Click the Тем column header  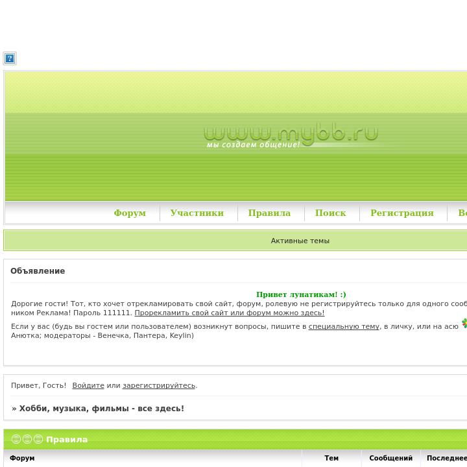(331, 458)
